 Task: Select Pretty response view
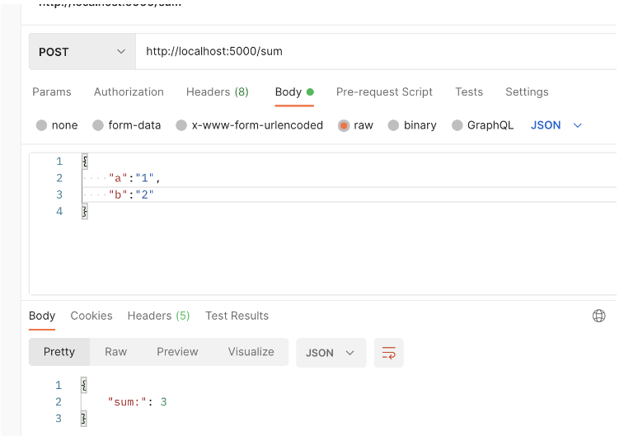click(x=59, y=352)
